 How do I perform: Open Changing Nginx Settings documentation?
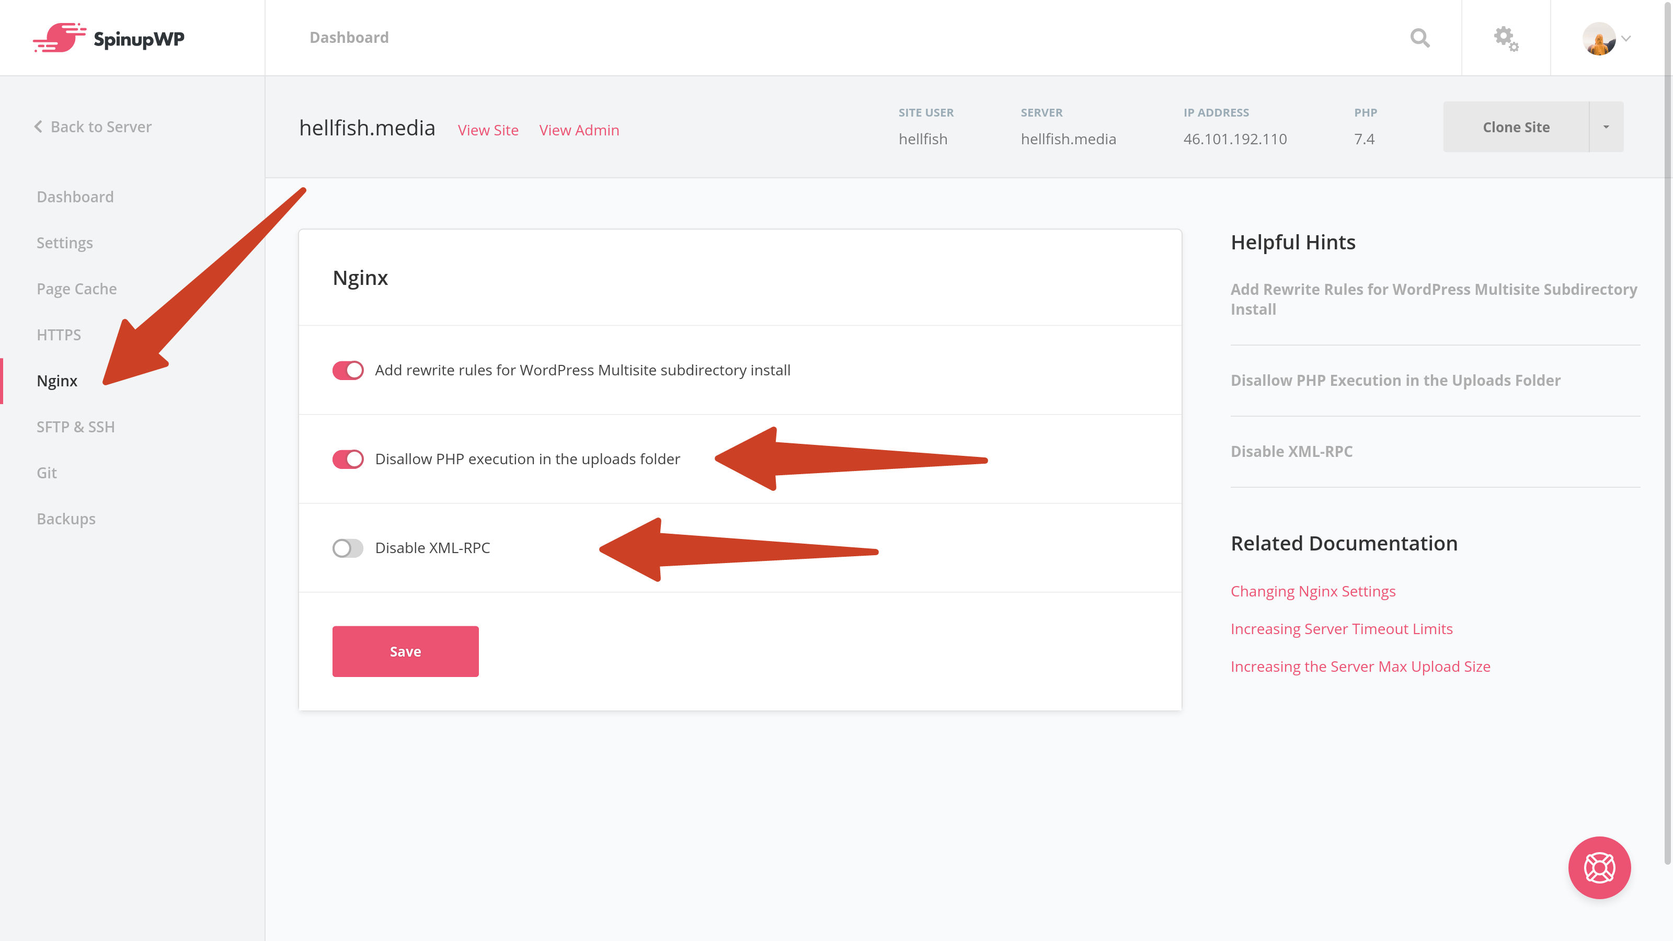(x=1313, y=592)
